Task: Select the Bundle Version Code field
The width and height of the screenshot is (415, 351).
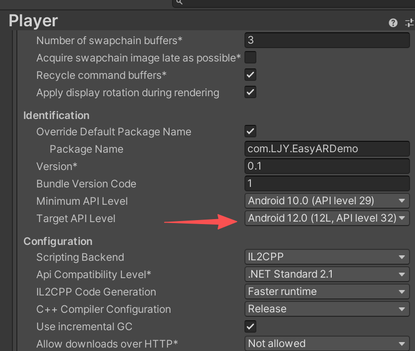Action: coord(327,183)
